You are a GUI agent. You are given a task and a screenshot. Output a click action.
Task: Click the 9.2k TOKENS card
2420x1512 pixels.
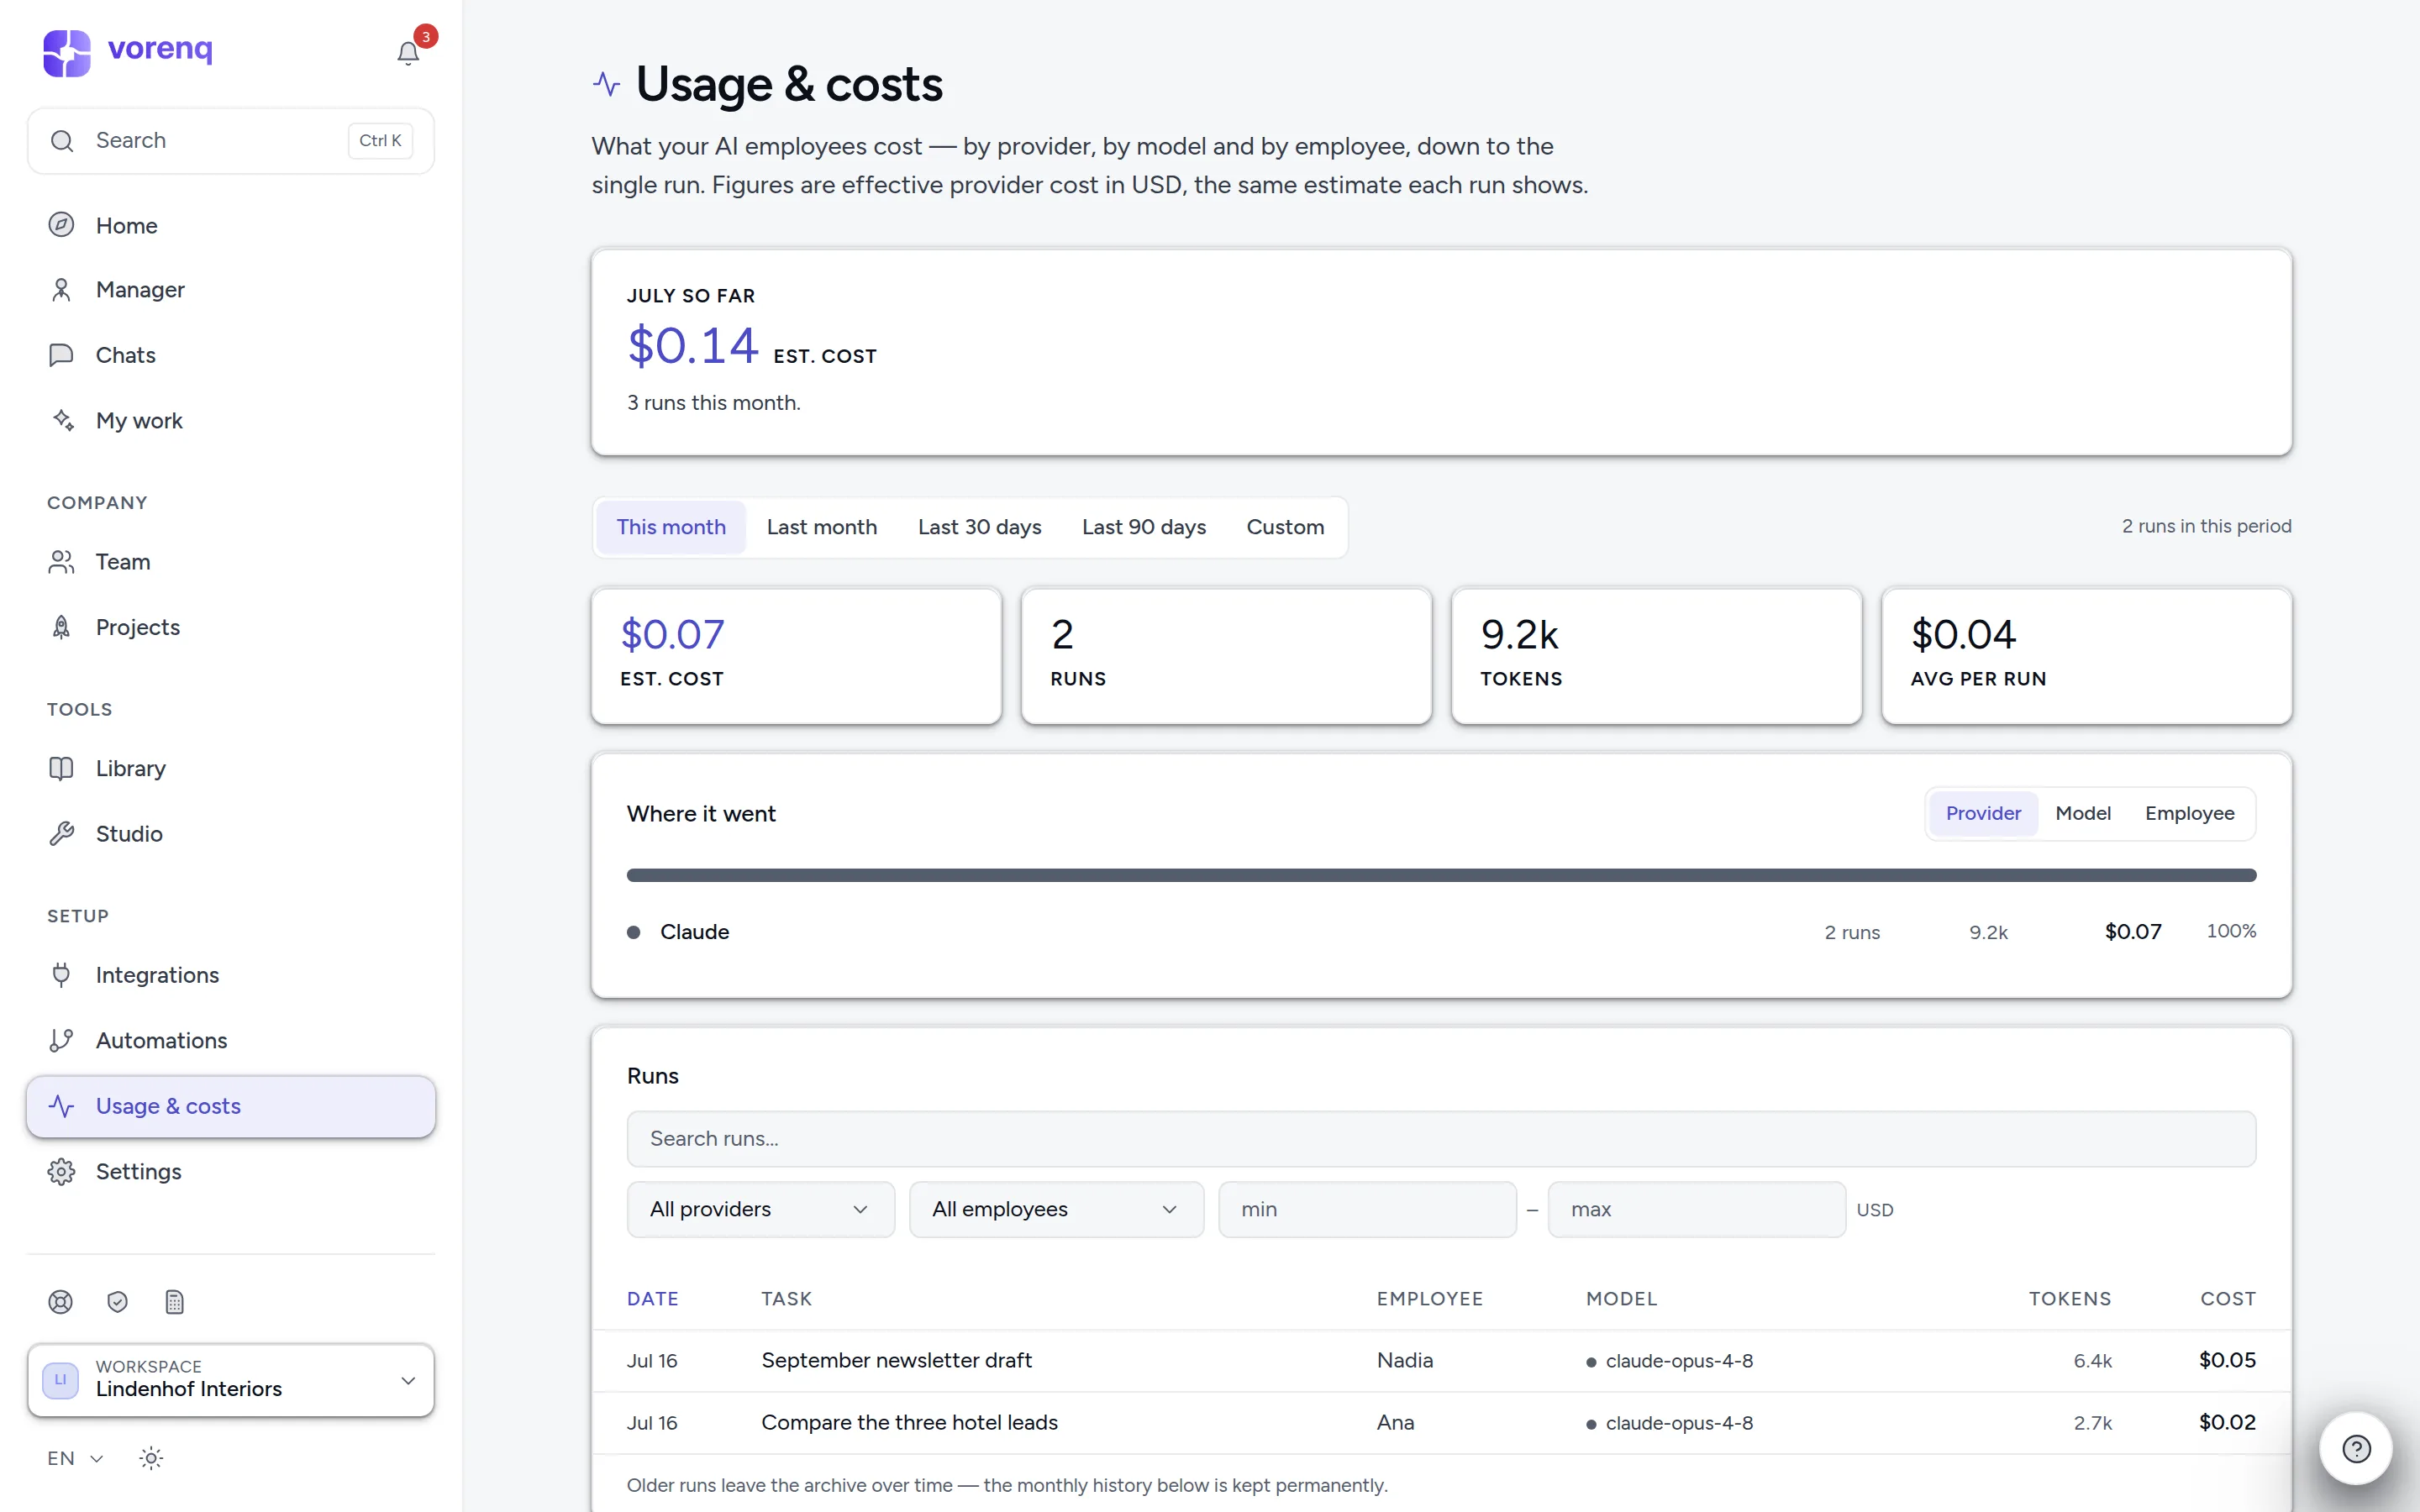click(x=1656, y=655)
